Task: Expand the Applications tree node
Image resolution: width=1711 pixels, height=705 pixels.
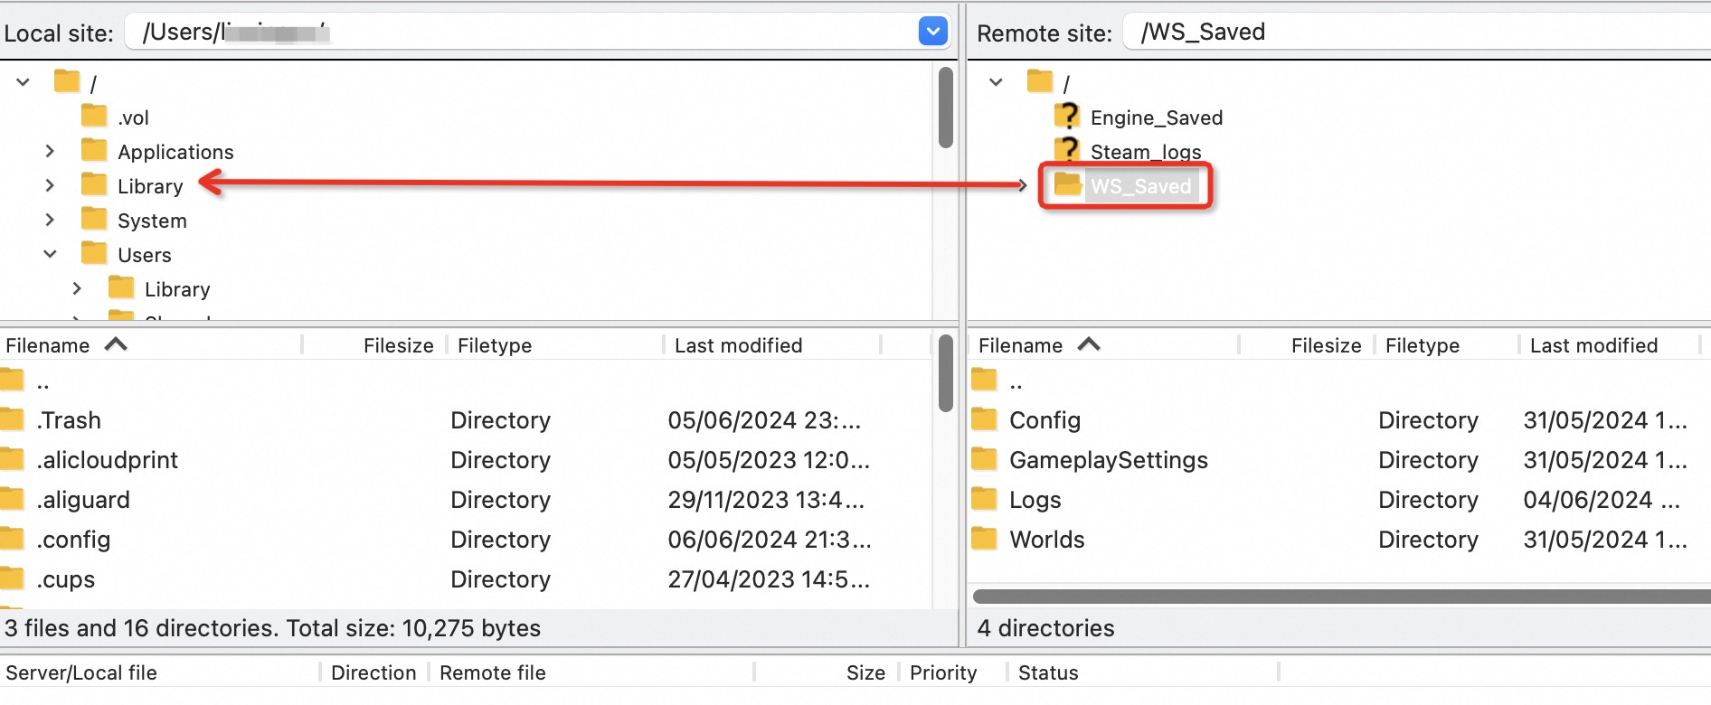Action: tap(50, 151)
